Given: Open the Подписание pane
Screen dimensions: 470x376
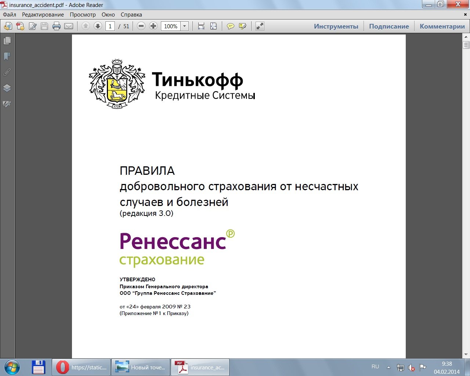Looking at the screenshot, I should click(389, 26).
